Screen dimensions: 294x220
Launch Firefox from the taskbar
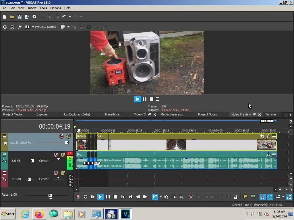pyautogui.click(x=39, y=214)
